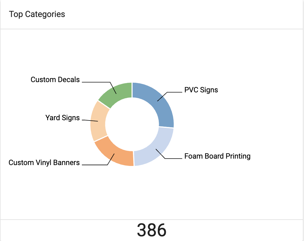Click the empty center of the donut chart

click(x=132, y=124)
